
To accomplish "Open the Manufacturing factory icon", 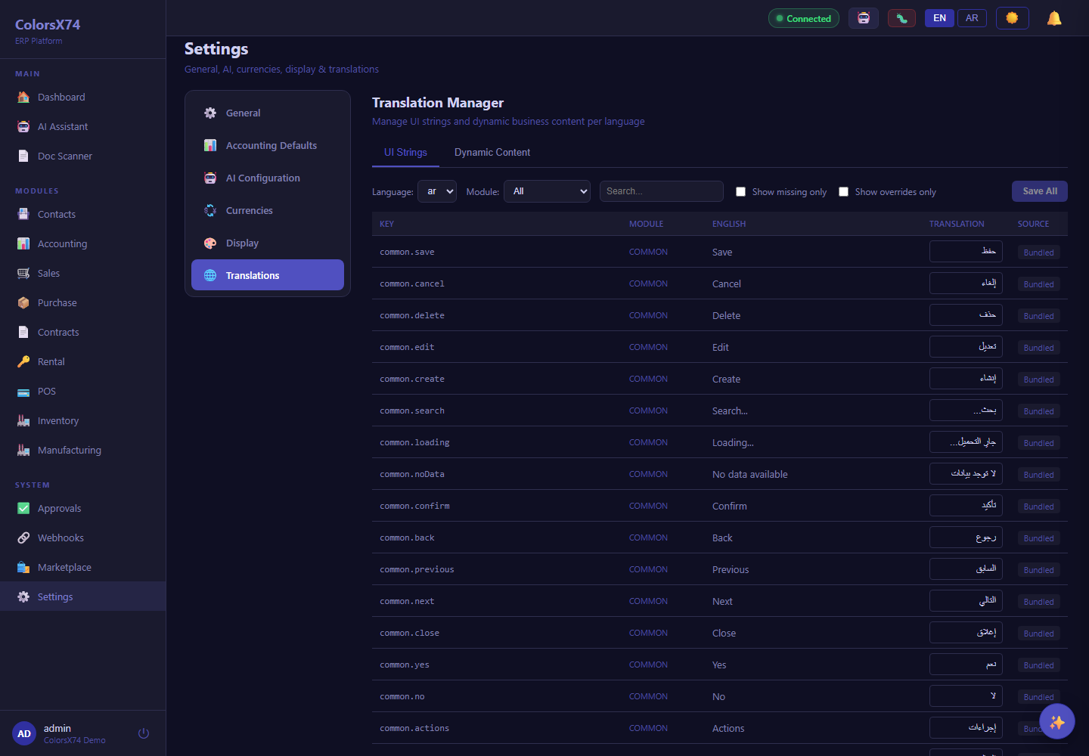I will [23, 450].
